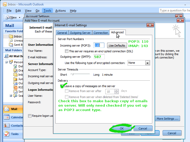The width and height of the screenshot is (190, 142).
Task: Click the Use Defaults button
Action: pyautogui.click(x=117, y=46)
